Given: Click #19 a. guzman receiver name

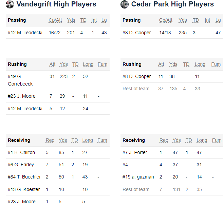Looking at the screenshot, I should tap(138, 177).
